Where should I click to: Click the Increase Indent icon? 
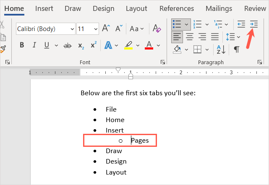pyautogui.click(x=254, y=24)
